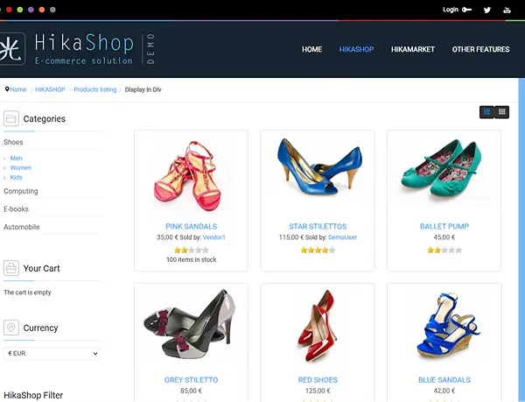Click the Your Cart basket icon
This screenshot has height=402, width=525.
pos(11,268)
